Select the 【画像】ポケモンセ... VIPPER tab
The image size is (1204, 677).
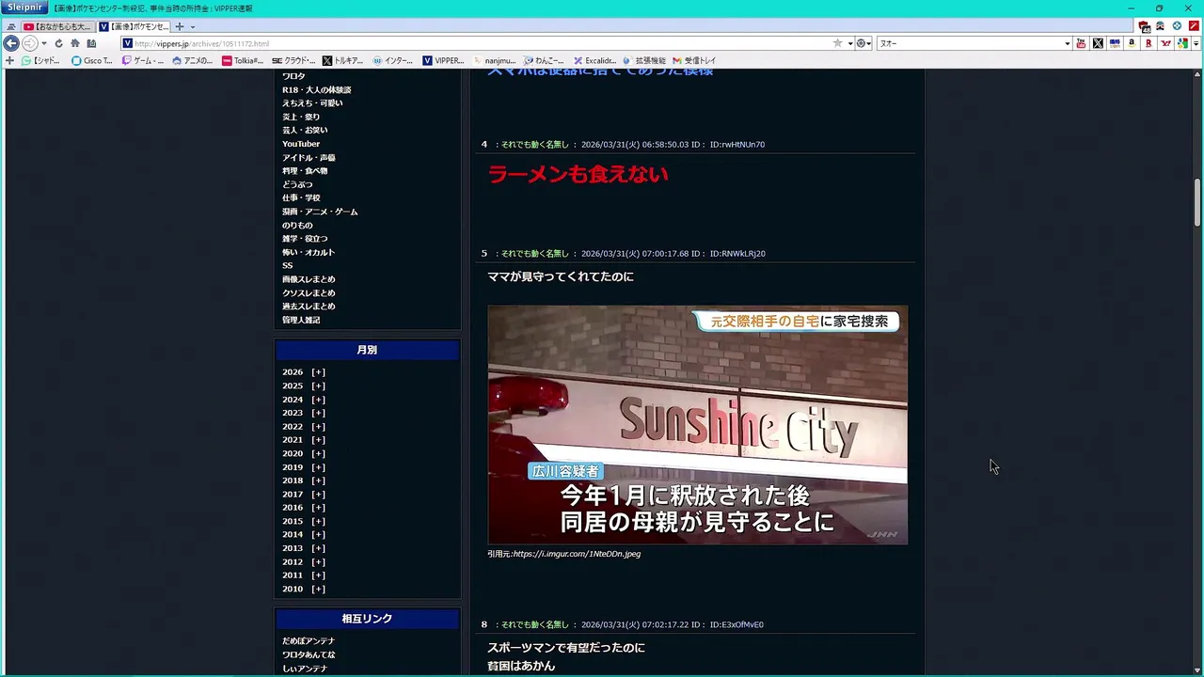click(135, 26)
